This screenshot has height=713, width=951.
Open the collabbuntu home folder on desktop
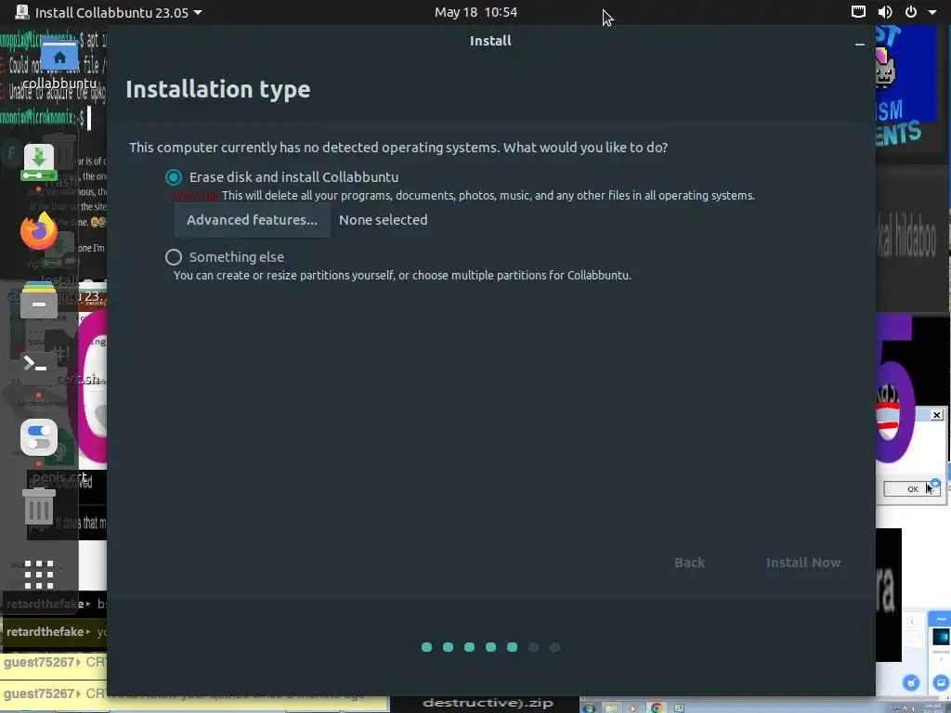coord(59,64)
